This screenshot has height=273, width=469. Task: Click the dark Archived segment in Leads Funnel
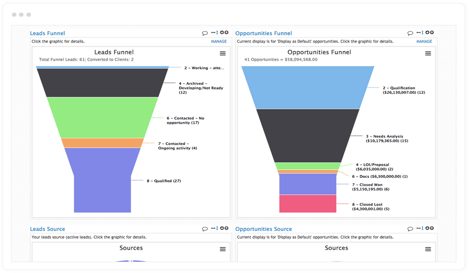[x=102, y=83]
